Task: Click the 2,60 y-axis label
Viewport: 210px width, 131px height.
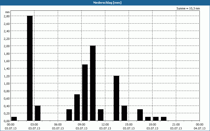Action: 7,24
